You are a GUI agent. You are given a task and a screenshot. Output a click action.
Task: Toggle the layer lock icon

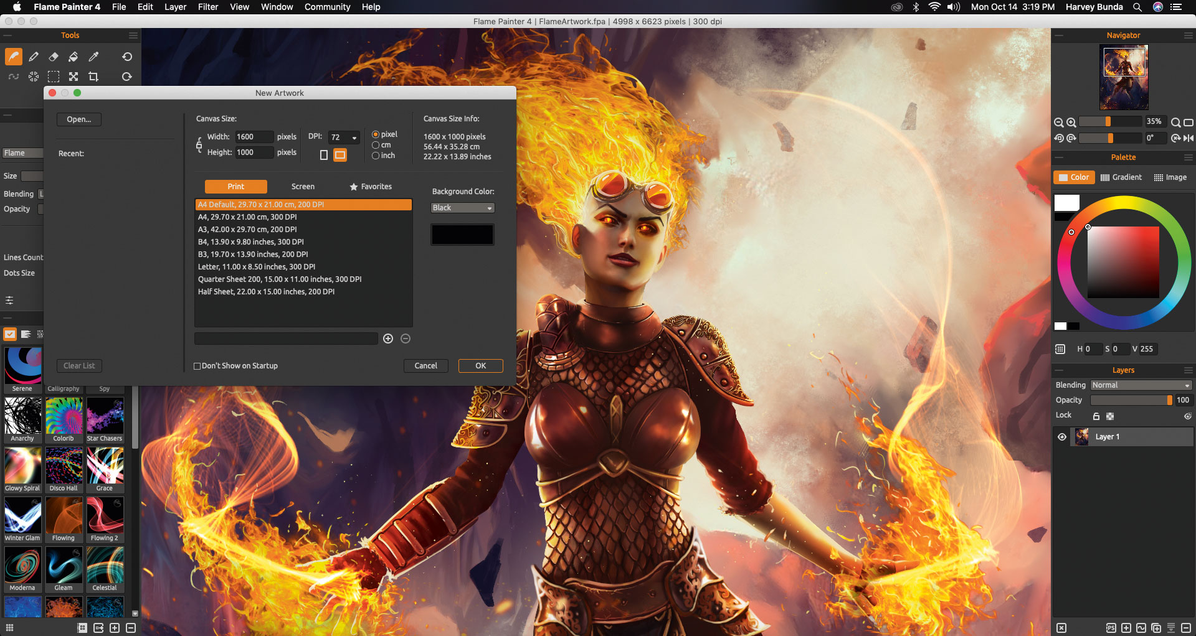click(x=1096, y=416)
